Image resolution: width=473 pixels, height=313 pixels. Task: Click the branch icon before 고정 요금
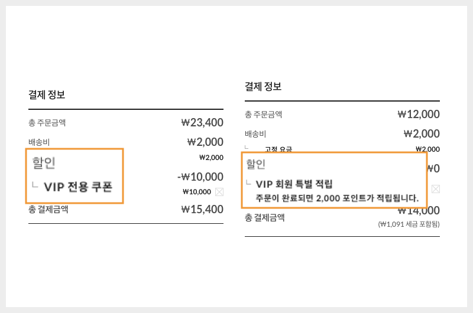(248, 148)
